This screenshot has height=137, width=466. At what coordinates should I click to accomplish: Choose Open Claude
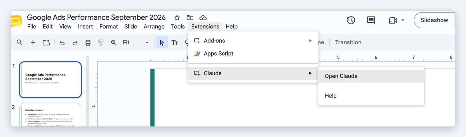click(x=371, y=76)
